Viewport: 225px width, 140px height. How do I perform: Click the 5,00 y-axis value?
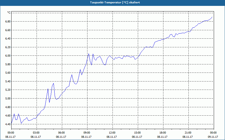click(8, 99)
